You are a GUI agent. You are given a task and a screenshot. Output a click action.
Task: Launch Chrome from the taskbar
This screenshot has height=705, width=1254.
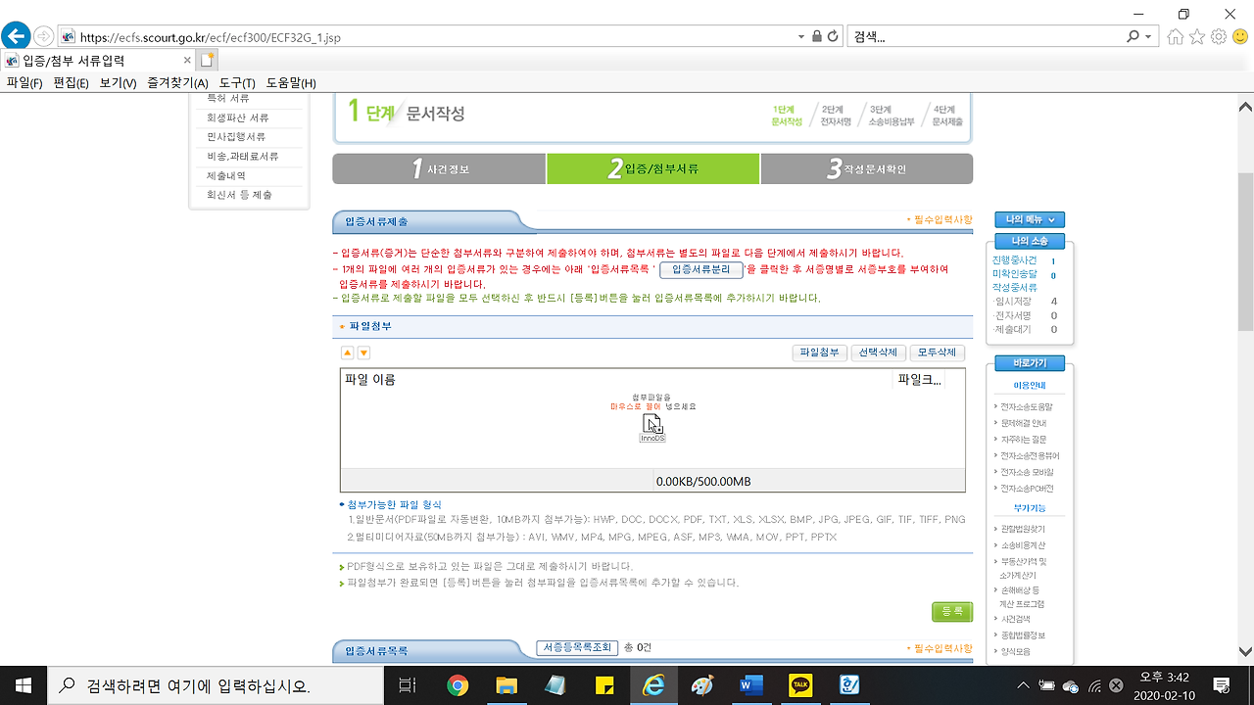(458, 685)
